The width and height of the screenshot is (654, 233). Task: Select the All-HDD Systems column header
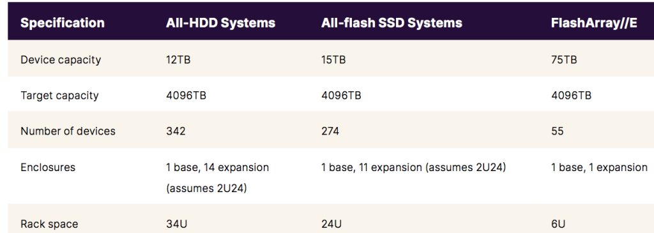(220, 23)
